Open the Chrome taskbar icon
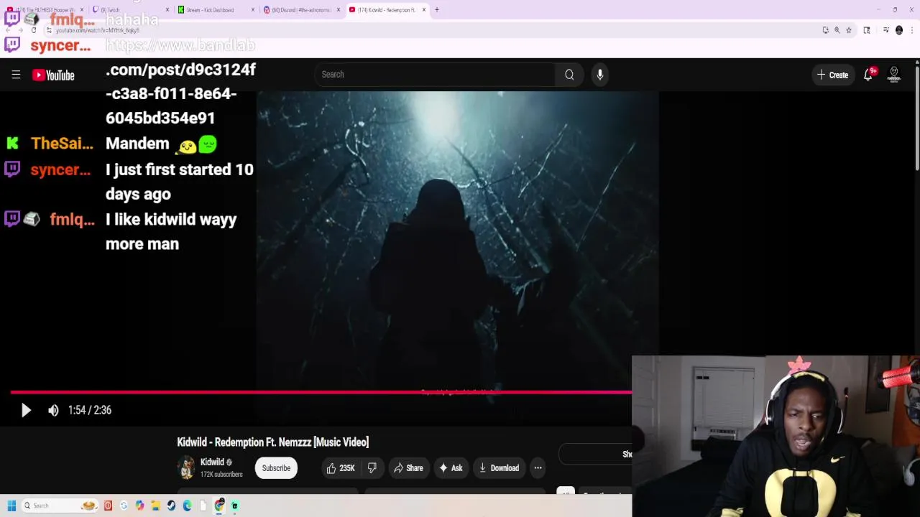Viewport: 920px width, 517px height. pyautogui.click(x=219, y=506)
